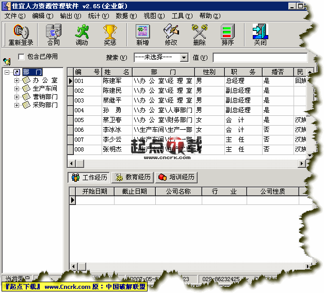Open the 帮助 menu
The width and height of the screenshot is (324, 293).
[210, 16]
